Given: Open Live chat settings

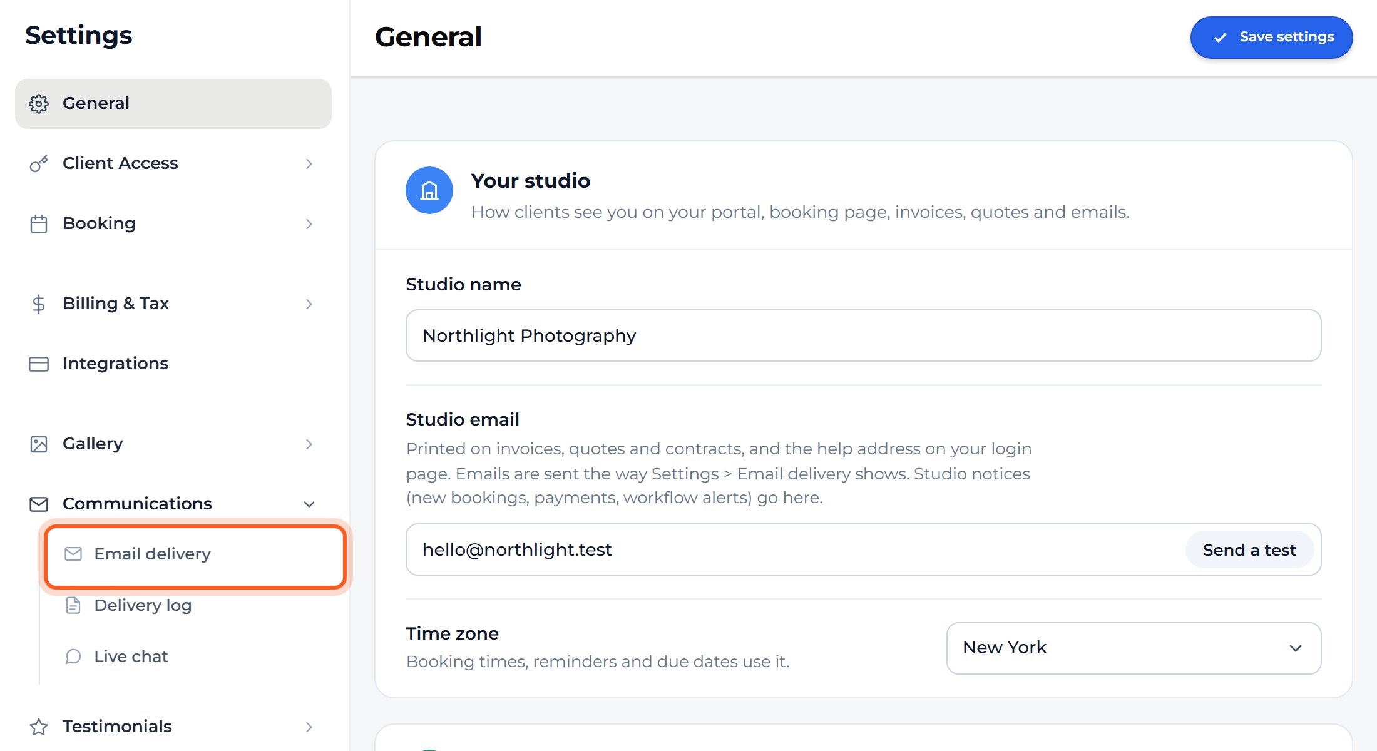Looking at the screenshot, I should tap(195, 656).
